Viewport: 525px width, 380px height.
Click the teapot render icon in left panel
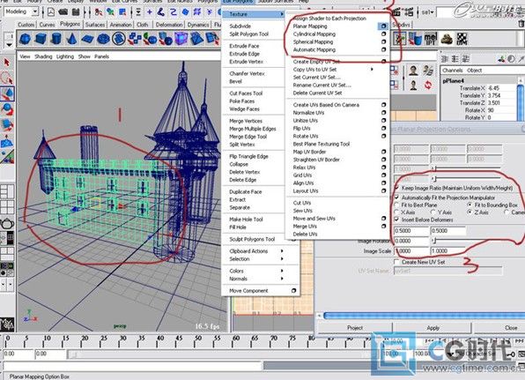pos(7,224)
